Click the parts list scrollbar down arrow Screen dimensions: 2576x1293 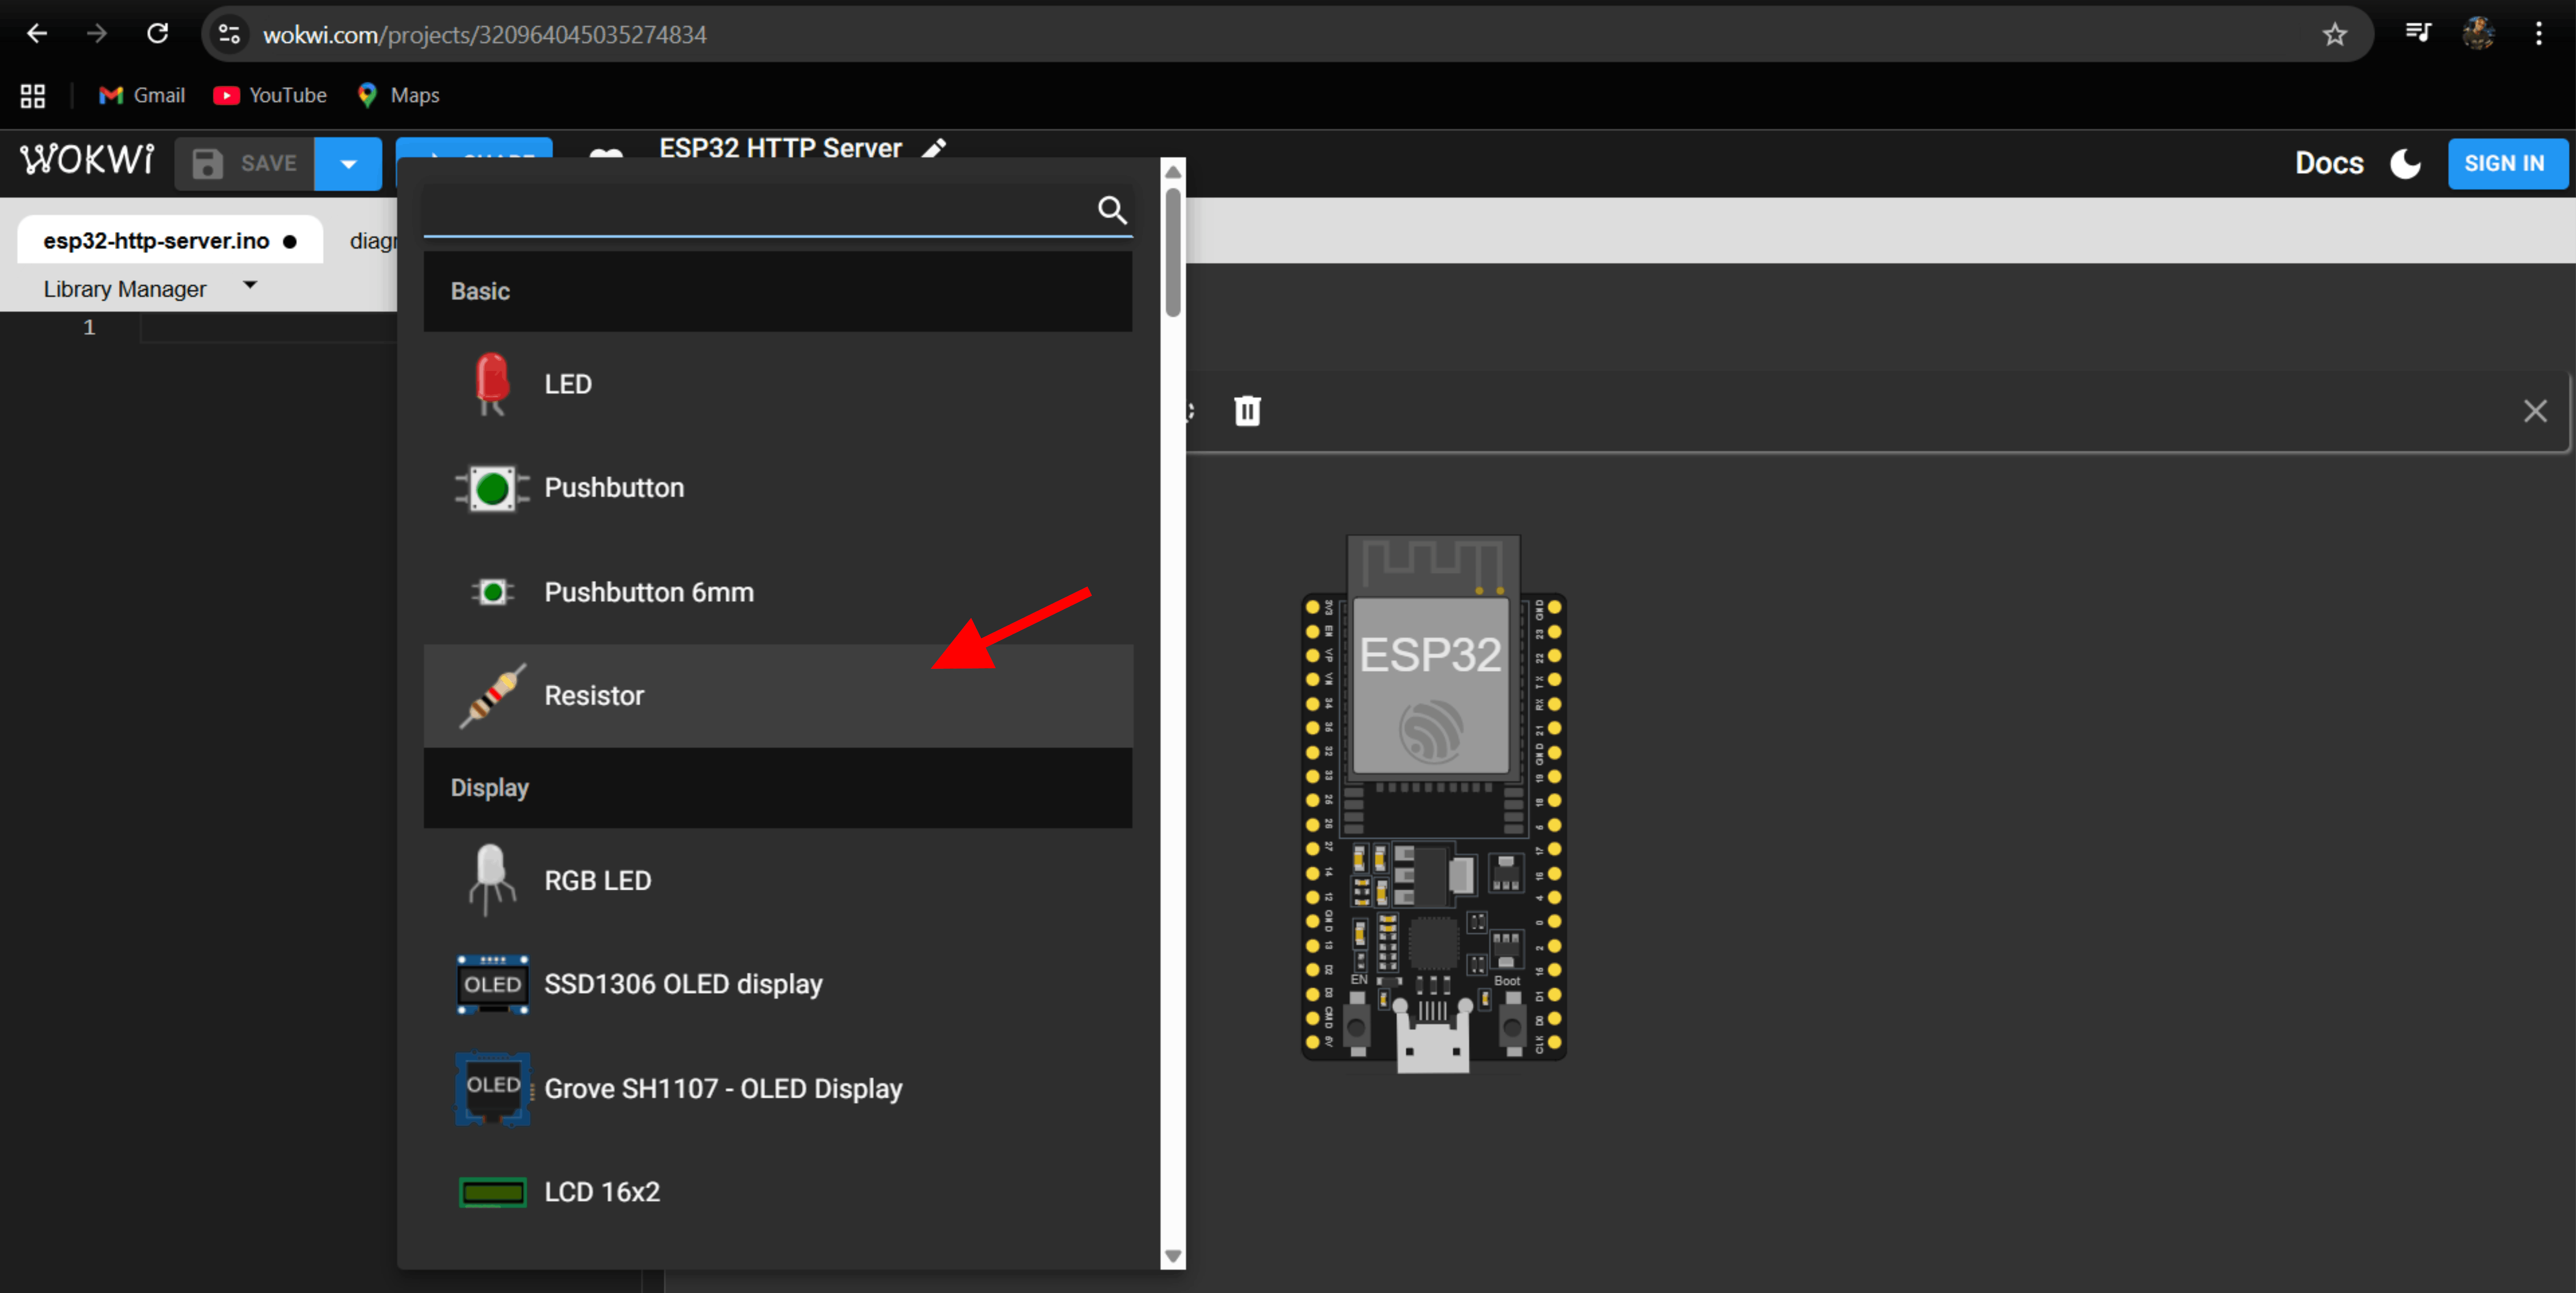click(x=1173, y=1256)
